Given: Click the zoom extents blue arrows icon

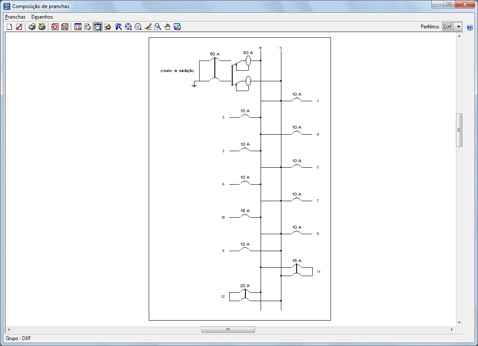Looking at the screenshot, I should point(128,27).
